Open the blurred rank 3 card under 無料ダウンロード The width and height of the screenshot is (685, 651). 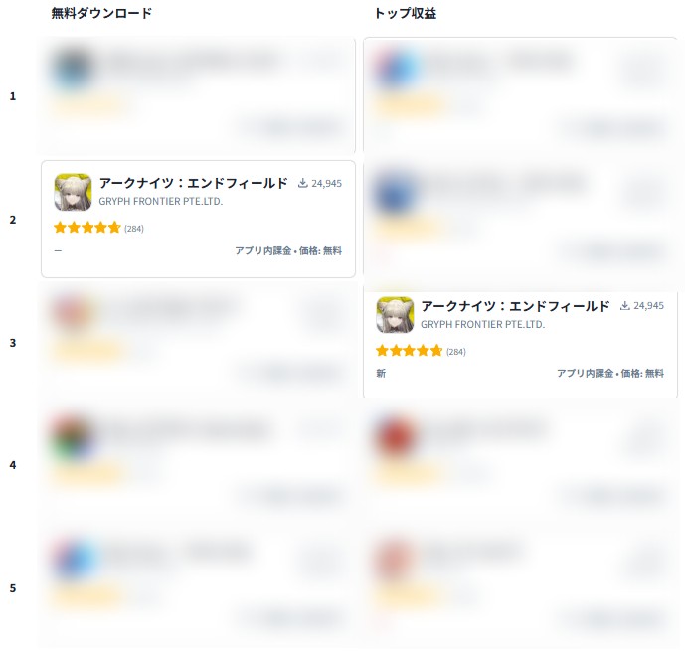tap(198, 343)
